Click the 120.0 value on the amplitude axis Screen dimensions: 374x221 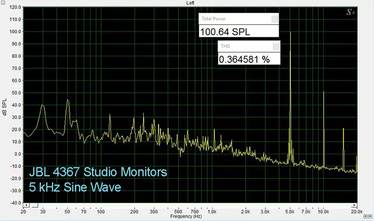[x=15, y=7]
